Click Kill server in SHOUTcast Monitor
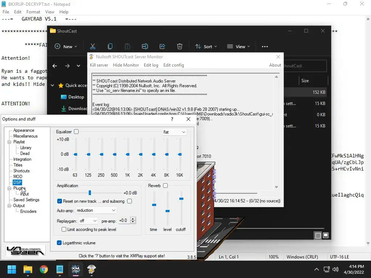 (x=99, y=65)
